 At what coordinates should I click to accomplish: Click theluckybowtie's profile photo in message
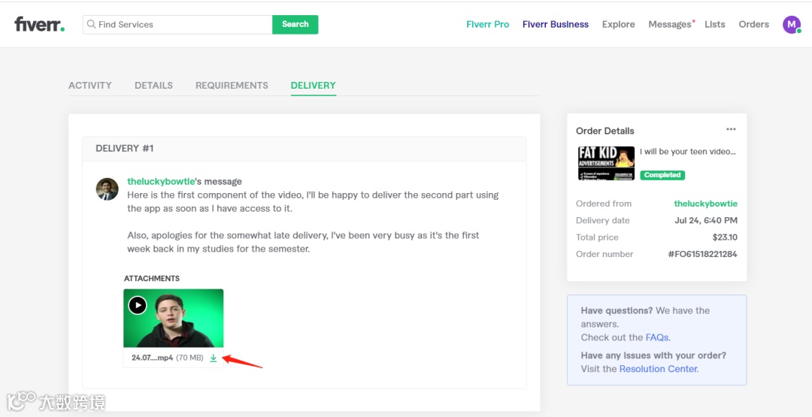pyautogui.click(x=108, y=189)
